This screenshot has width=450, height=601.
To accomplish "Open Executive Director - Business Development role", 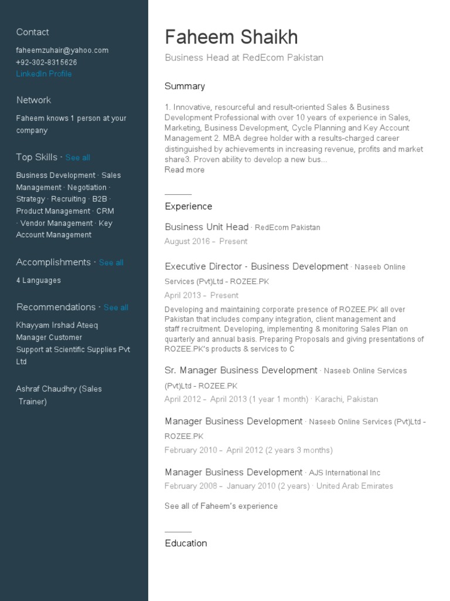I will [x=256, y=266].
